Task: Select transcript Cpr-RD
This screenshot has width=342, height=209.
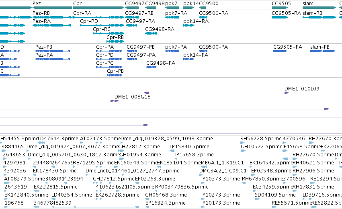Action: point(89,21)
